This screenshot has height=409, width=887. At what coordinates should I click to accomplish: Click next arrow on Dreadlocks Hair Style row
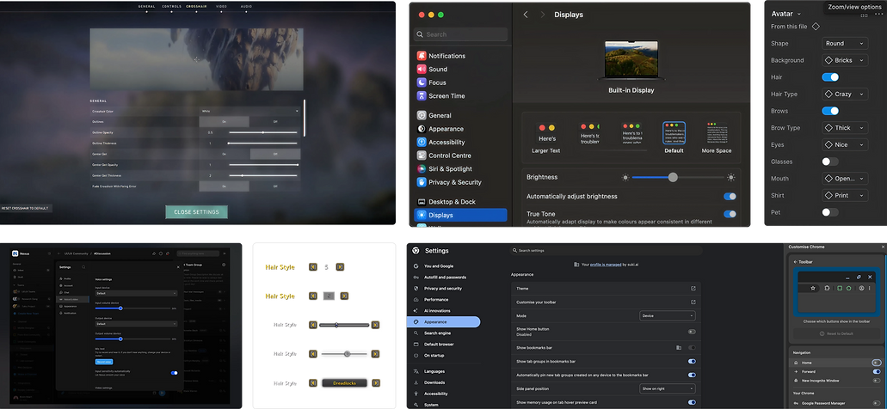pos(376,383)
